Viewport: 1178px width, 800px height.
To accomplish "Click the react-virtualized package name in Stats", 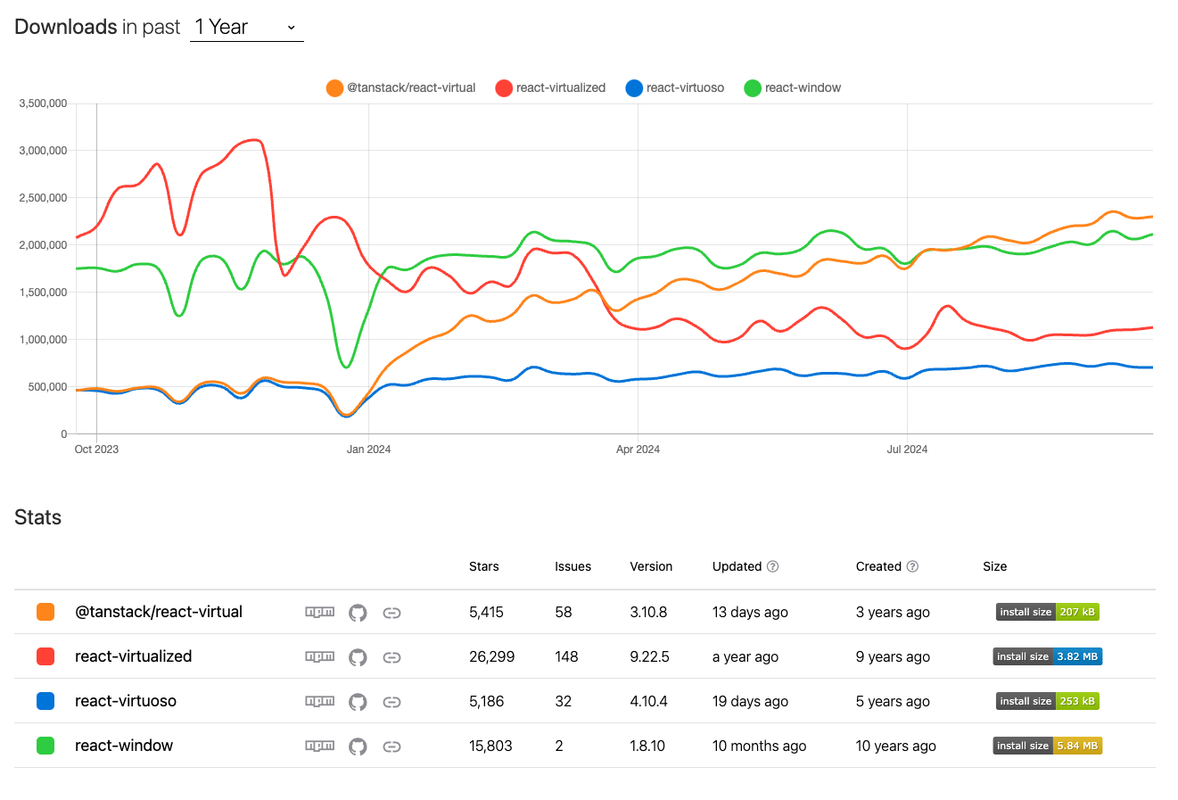I will (134, 656).
